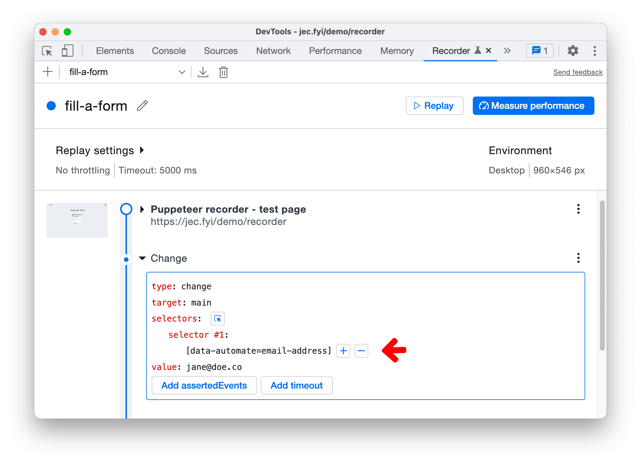Click the Network tab
The image size is (641, 464).
pyautogui.click(x=272, y=50)
